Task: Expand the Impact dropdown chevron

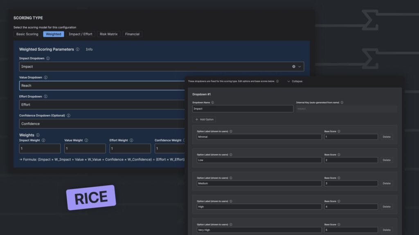Action: pos(300,67)
